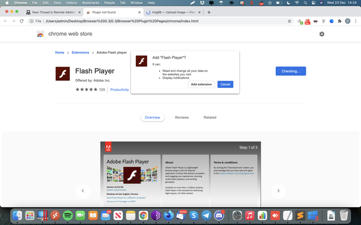
Task: Click the Adobe Flash Player screenshot preview
Action: [180, 174]
